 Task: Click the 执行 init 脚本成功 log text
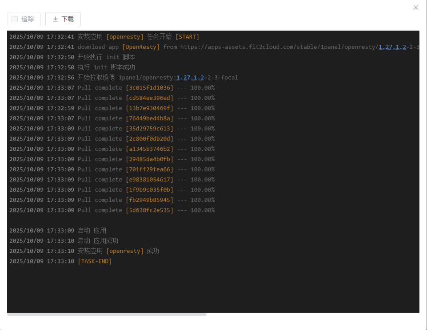click(107, 67)
